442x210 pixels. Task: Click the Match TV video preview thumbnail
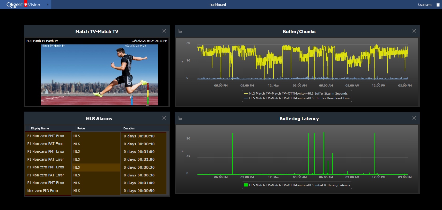pos(99,75)
